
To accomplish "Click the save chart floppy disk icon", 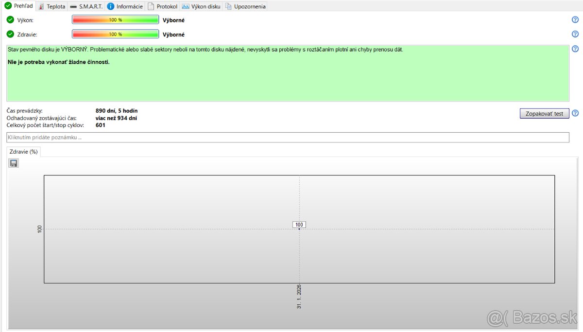I will point(14,163).
